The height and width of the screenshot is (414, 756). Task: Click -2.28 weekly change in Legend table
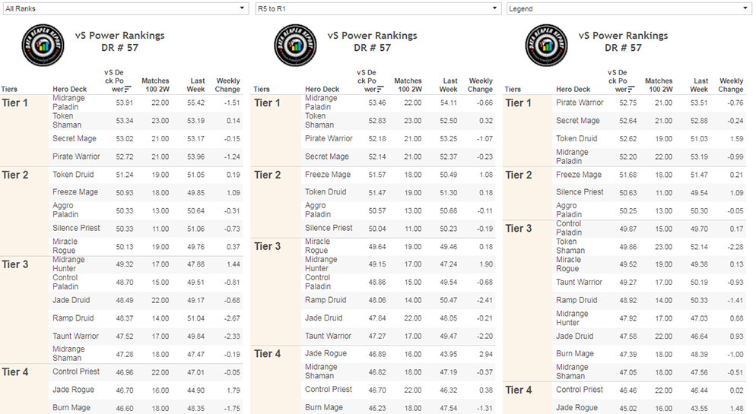click(735, 248)
